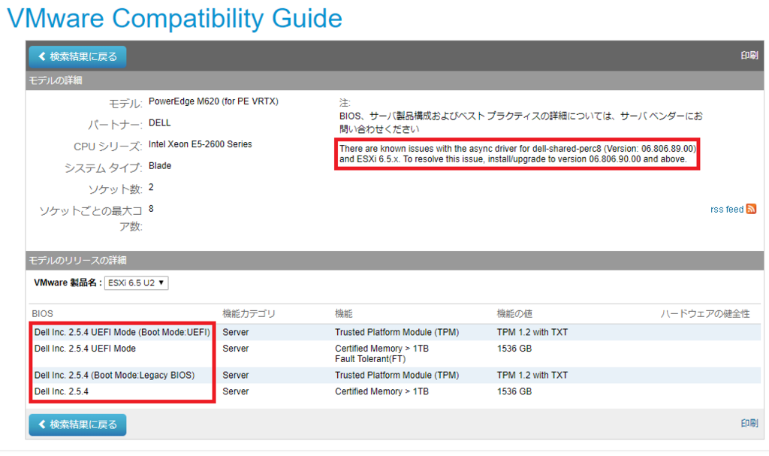Select the 'Dell Inc. 2.5.4 UEFI Mode' row cell
Image resolution: width=769 pixels, height=456 pixels.
click(x=85, y=349)
